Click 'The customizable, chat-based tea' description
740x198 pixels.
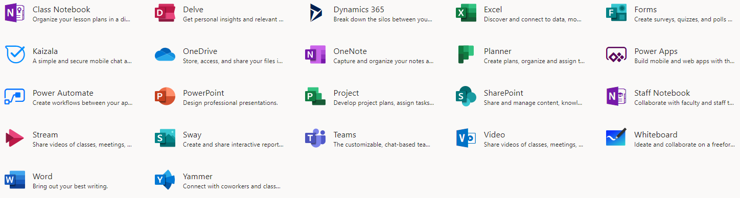[x=382, y=145]
